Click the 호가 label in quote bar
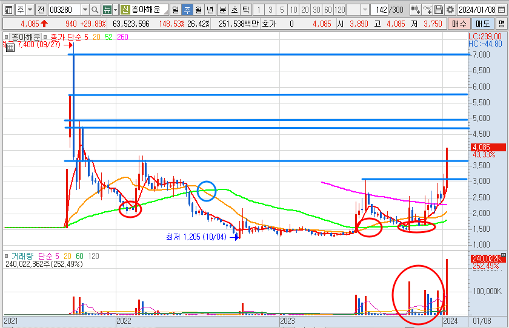This screenshot has height=328, width=509. tap(269, 24)
